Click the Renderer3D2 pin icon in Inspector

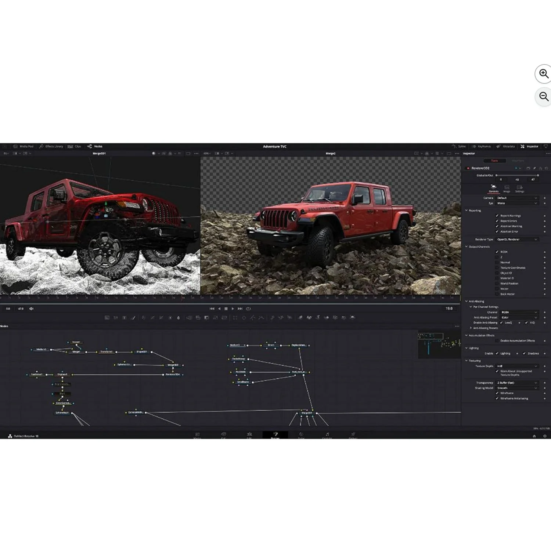point(534,168)
